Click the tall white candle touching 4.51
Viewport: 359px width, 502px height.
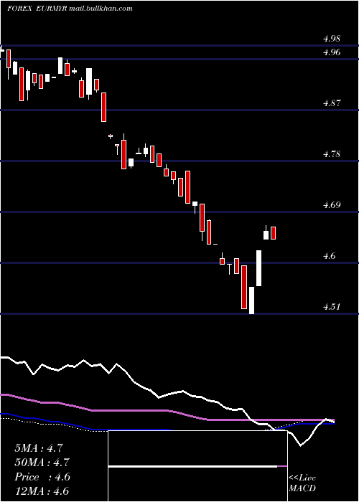[251, 300]
